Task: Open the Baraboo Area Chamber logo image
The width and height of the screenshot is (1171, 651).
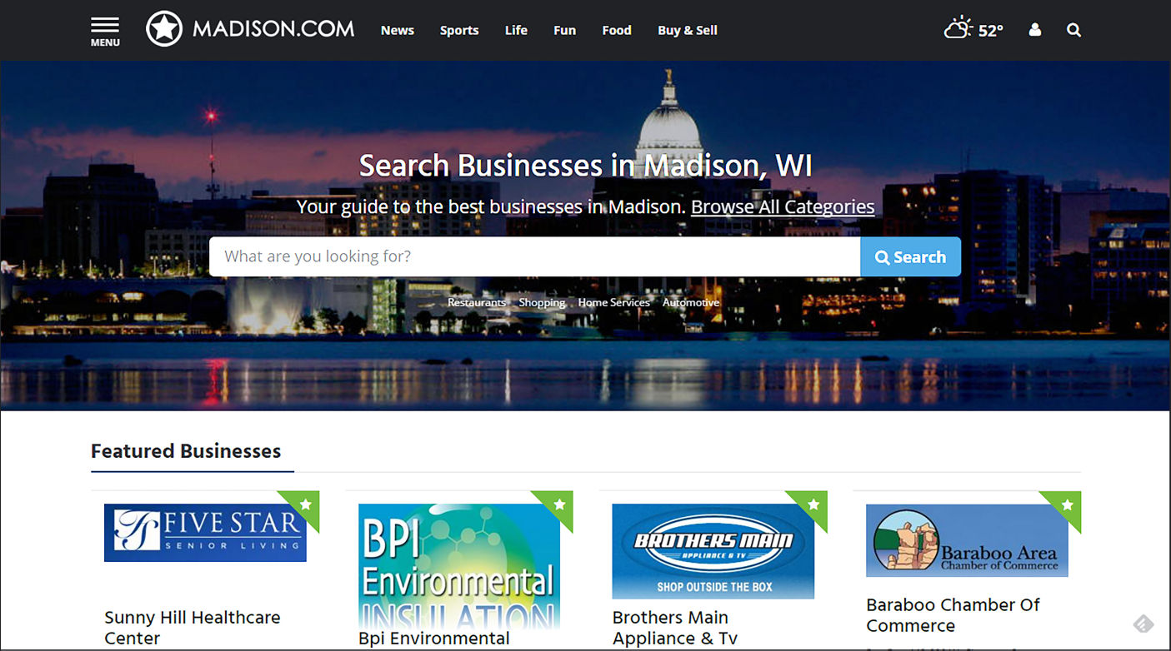Action: click(x=967, y=540)
